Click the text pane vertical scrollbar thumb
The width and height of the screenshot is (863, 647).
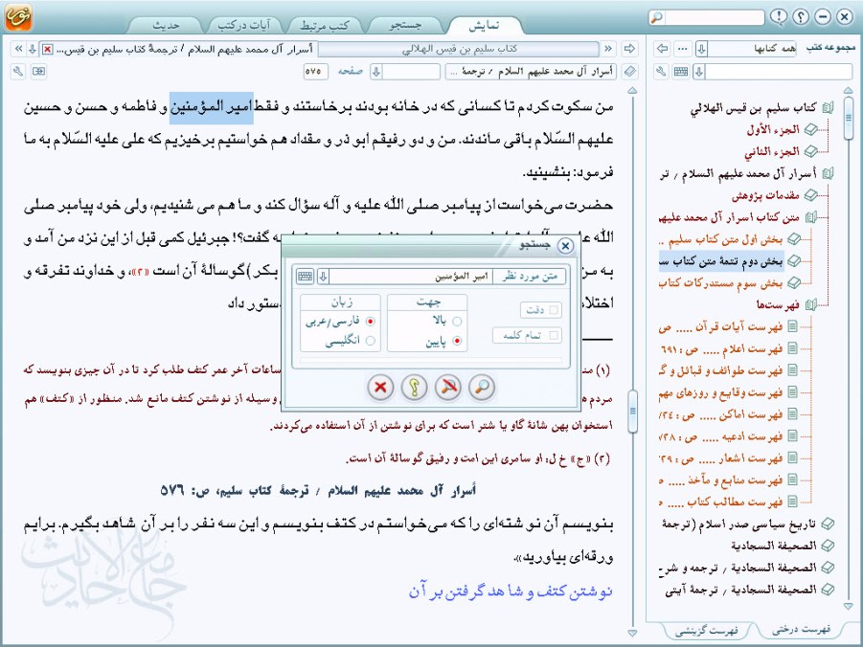[632, 411]
